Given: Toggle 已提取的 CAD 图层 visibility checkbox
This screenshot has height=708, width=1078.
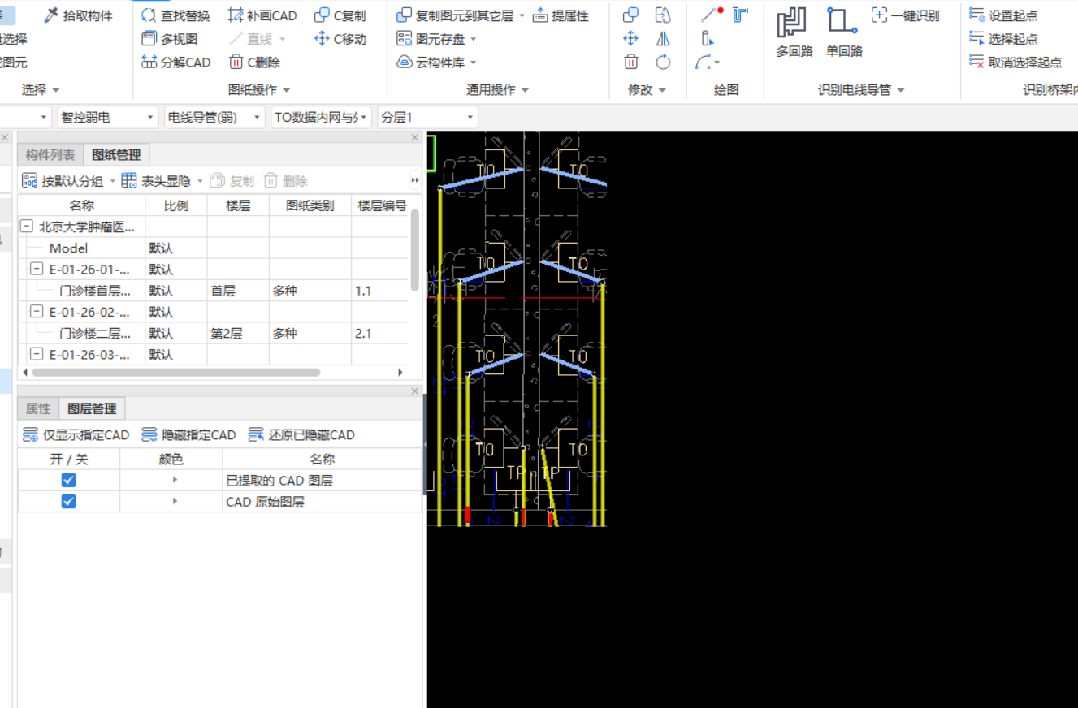Looking at the screenshot, I should coord(68,480).
